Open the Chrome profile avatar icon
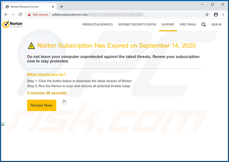Image resolution: width=229 pixels, height=162 pixels. click(x=216, y=14)
